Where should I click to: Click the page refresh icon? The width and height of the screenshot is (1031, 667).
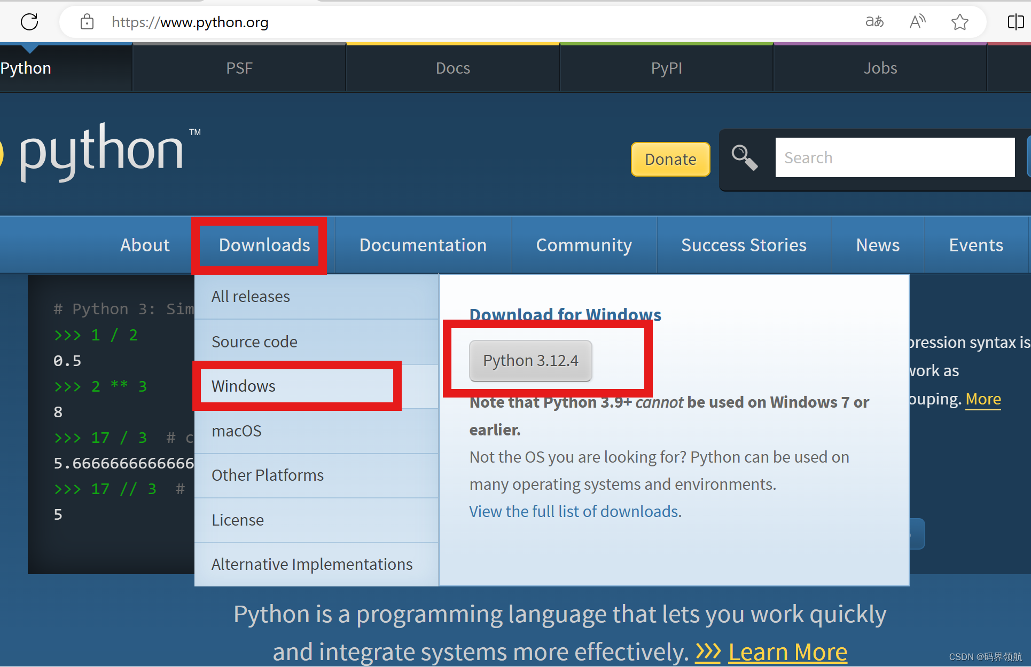tap(29, 22)
